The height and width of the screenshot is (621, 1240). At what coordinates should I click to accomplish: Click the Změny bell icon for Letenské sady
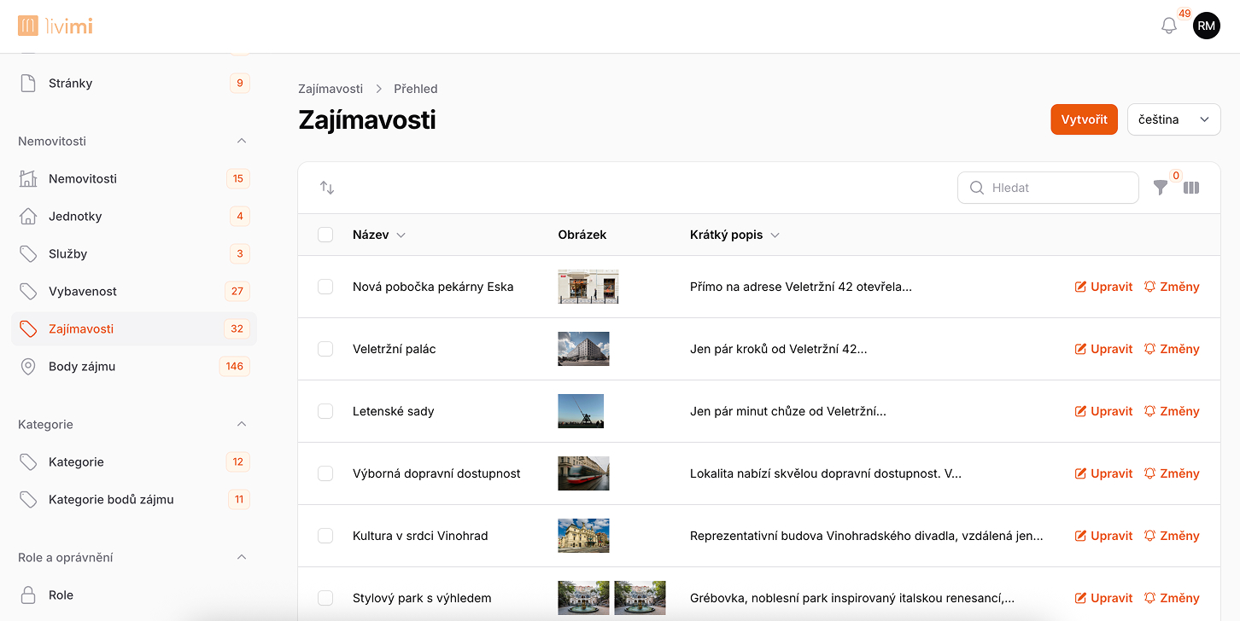(1149, 411)
